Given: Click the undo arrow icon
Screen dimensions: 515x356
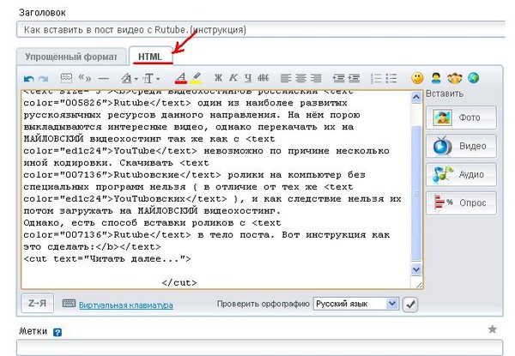Looking at the screenshot, I should pos(29,79).
